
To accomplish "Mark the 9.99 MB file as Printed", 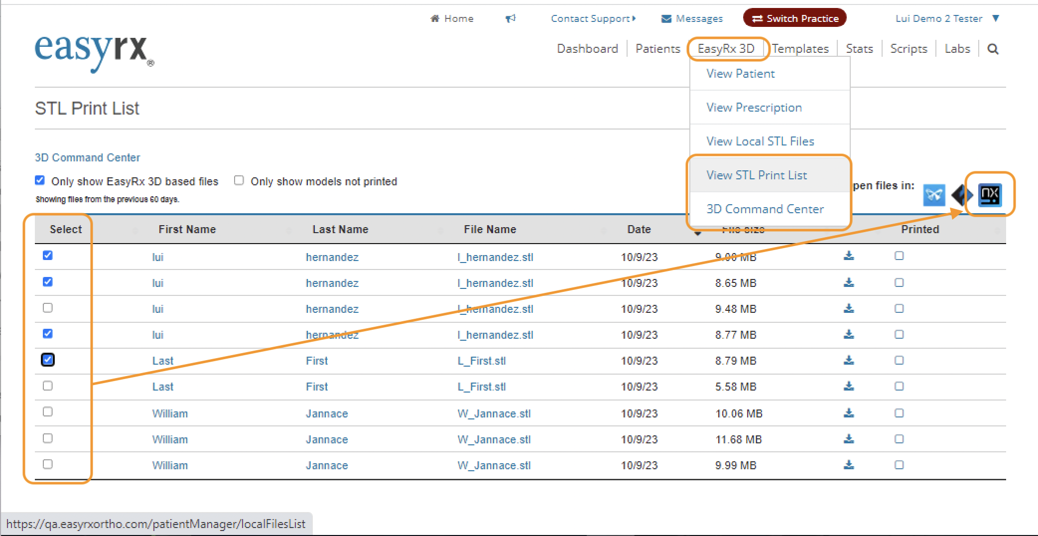I will [x=899, y=465].
